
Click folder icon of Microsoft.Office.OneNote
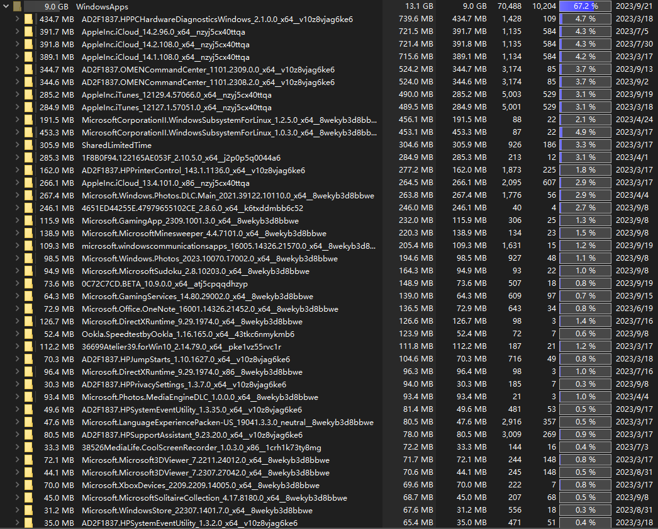pos(28,309)
